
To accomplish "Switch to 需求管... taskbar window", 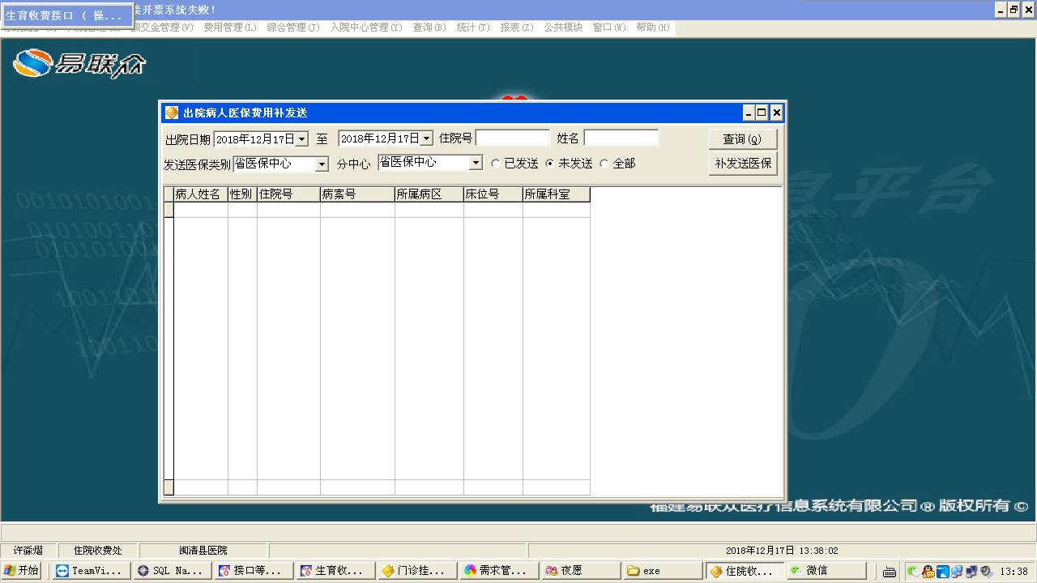I will [x=497, y=571].
